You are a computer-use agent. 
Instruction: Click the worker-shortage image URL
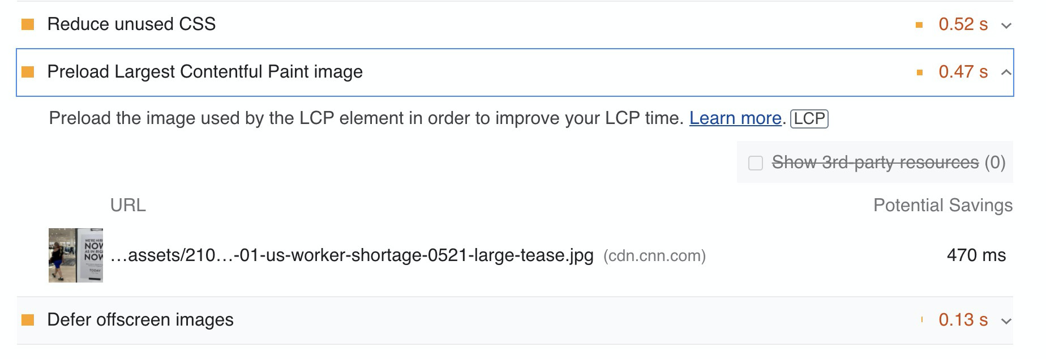pyautogui.click(x=351, y=255)
